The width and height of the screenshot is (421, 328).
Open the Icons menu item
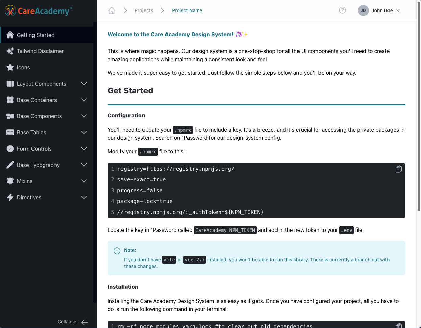click(47, 67)
